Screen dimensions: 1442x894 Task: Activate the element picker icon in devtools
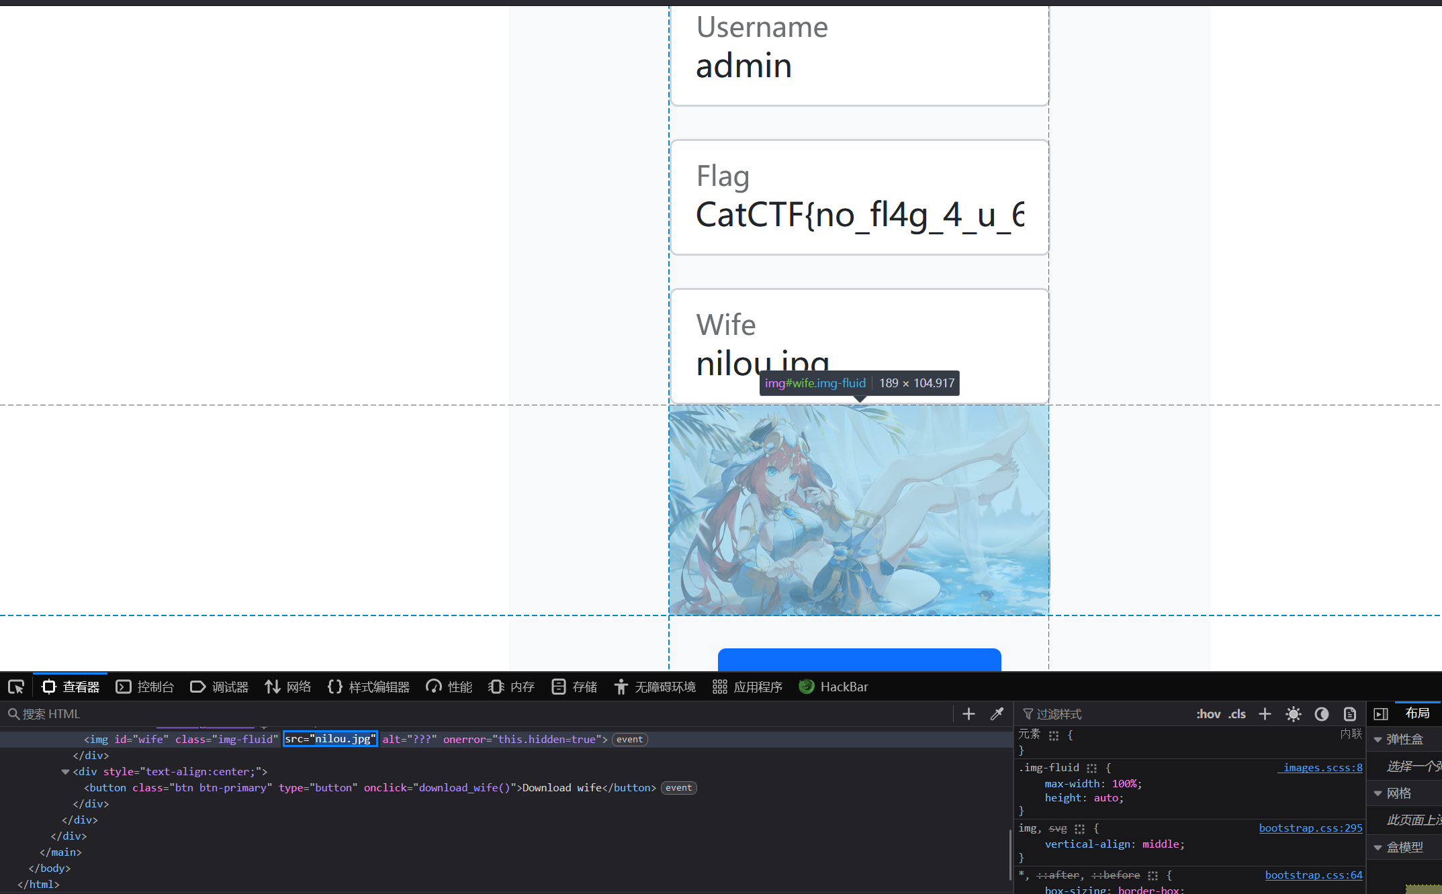click(16, 687)
